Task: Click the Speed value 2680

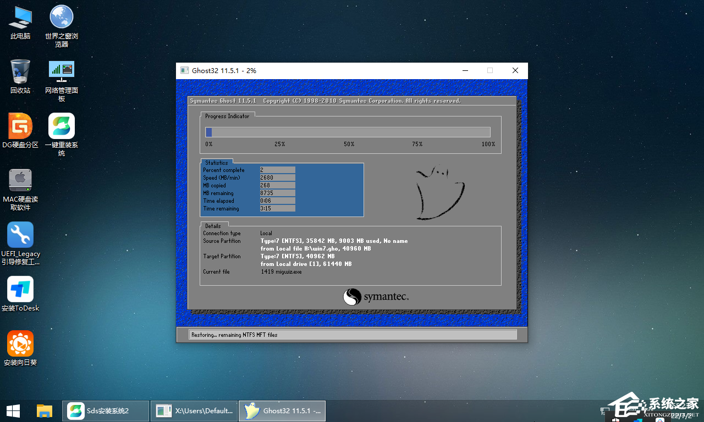Action: [x=277, y=177]
